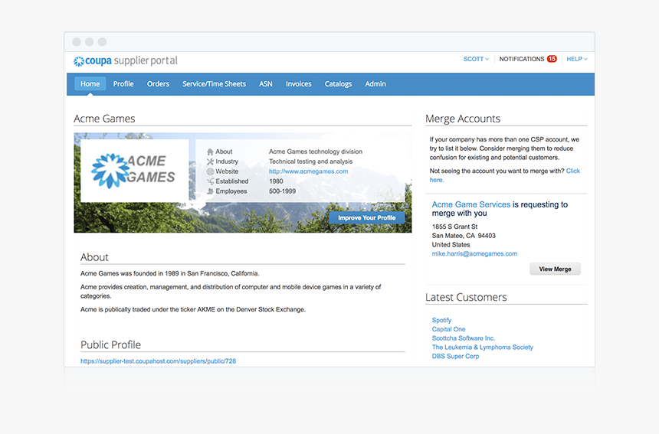Click 'Acme Games technology division' text

coord(315,152)
